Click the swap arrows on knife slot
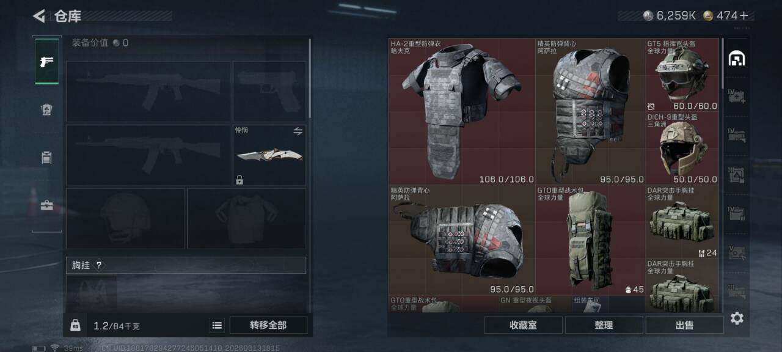Screen dimensions: 782x352 tap(298, 131)
